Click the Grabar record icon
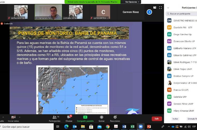The height and width of the screenshot is (130, 197). coord(102,118)
